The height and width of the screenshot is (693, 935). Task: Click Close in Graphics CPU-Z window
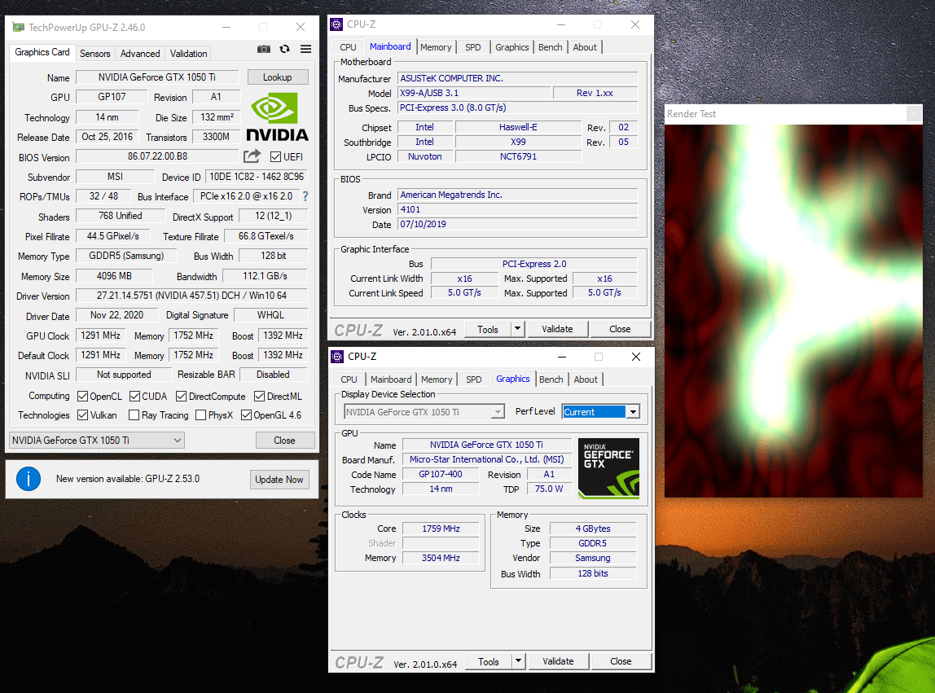[621, 661]
